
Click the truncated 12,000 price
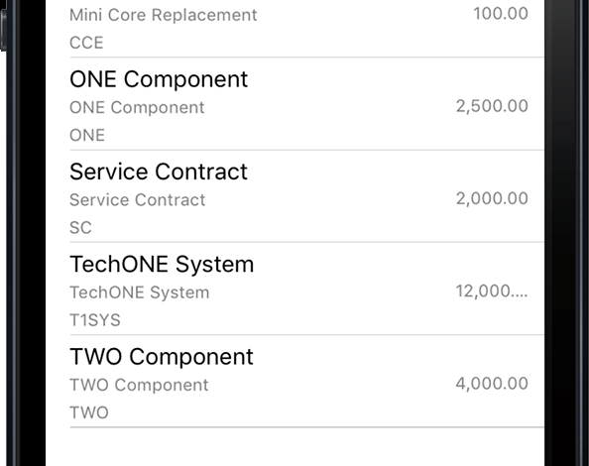[492, 291]
